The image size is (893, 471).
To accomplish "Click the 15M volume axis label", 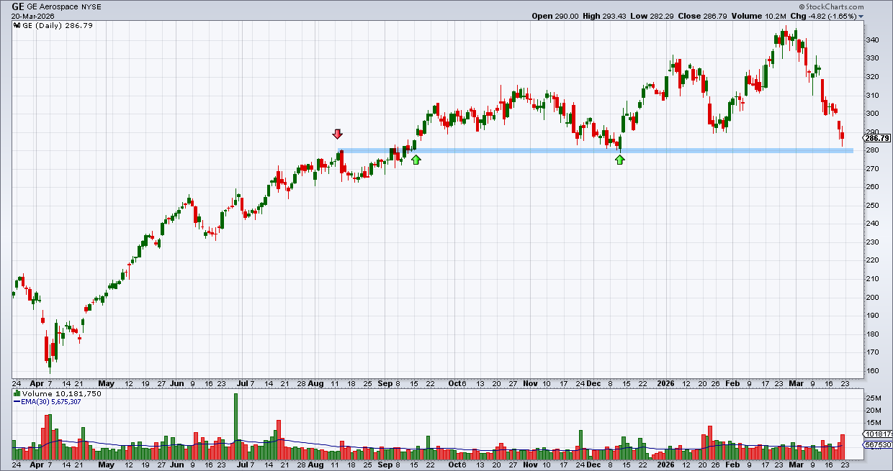I will (x=874, y=423).
